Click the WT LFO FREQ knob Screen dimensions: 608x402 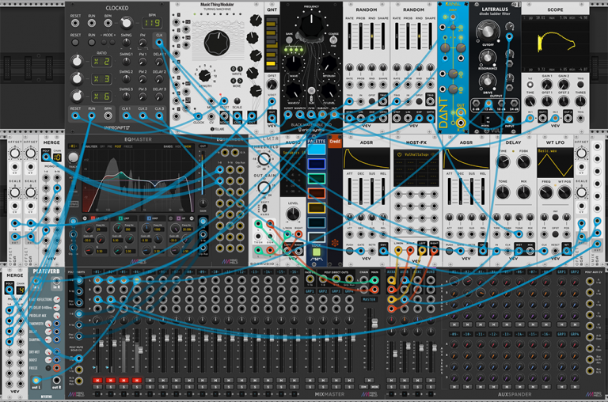[546, 192]
